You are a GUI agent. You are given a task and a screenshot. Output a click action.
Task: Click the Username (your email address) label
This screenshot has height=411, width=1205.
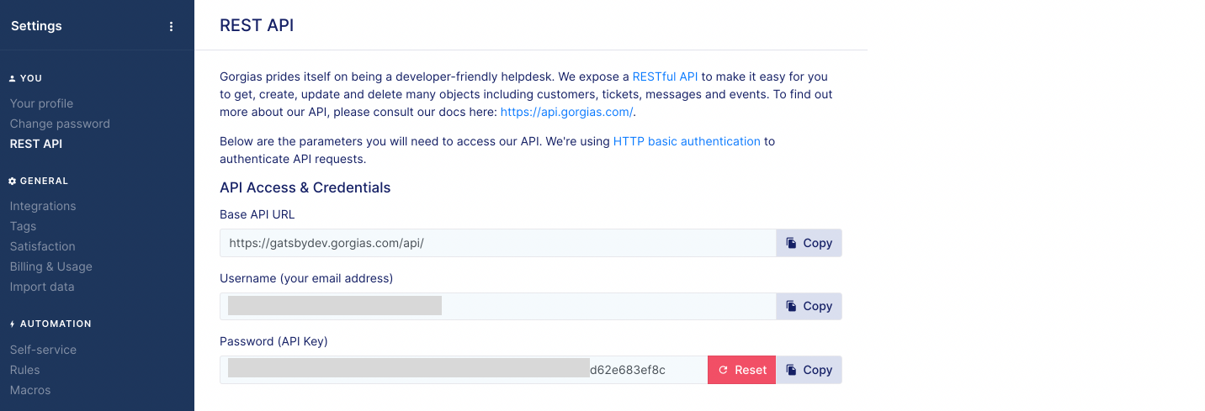pyautogui.click(x=306, y=277)
